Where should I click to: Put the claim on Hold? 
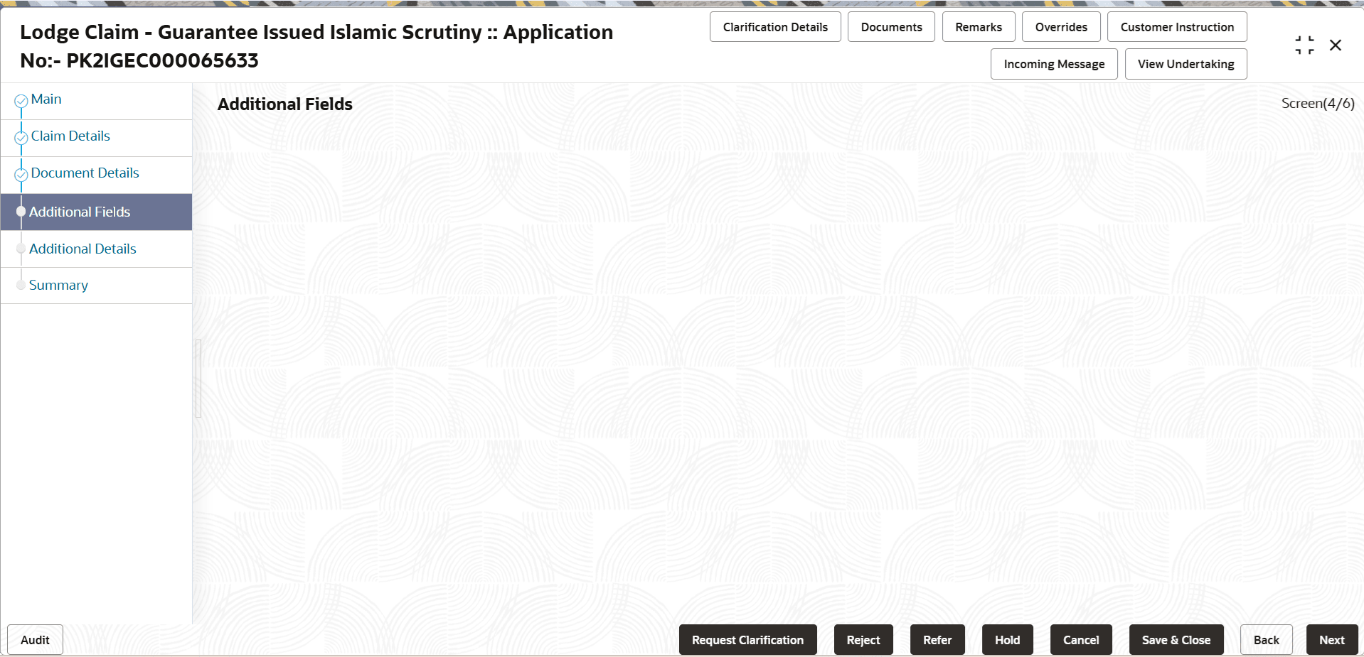point(1007,639)
